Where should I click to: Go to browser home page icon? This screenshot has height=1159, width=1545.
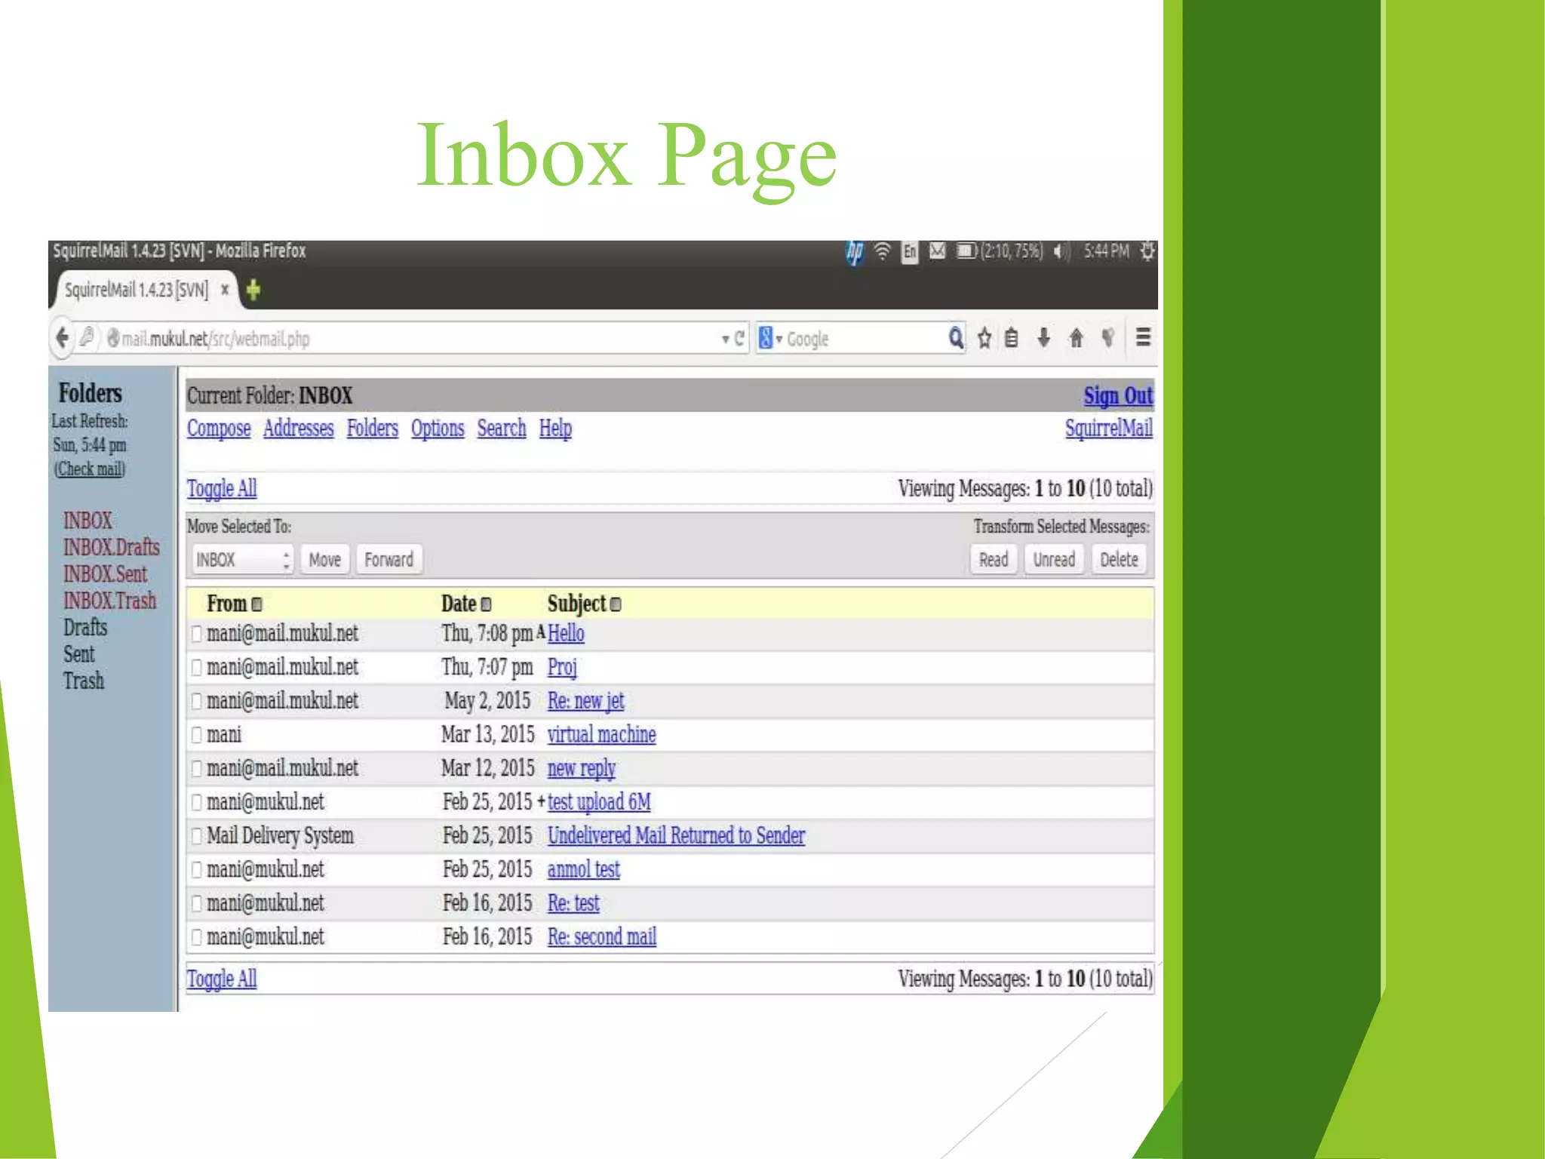1076,338
